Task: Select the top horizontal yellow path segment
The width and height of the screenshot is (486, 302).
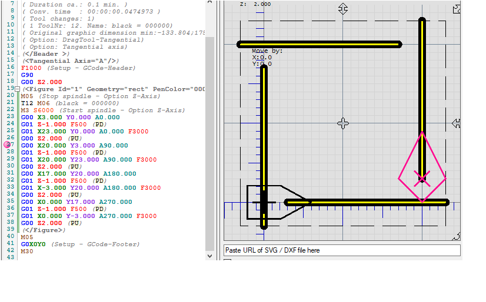Action: pyautogui.click(x=319, y=44)
